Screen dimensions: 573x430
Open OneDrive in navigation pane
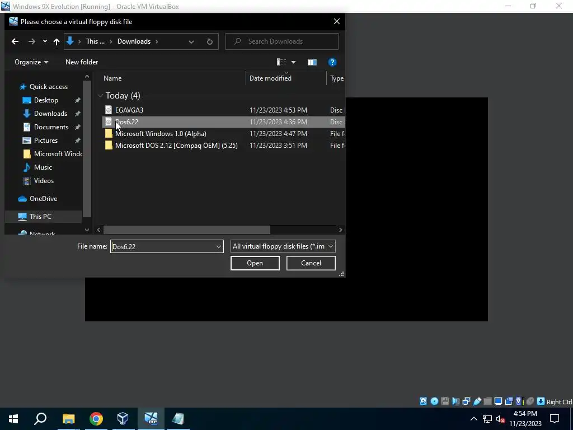point(43,199)
